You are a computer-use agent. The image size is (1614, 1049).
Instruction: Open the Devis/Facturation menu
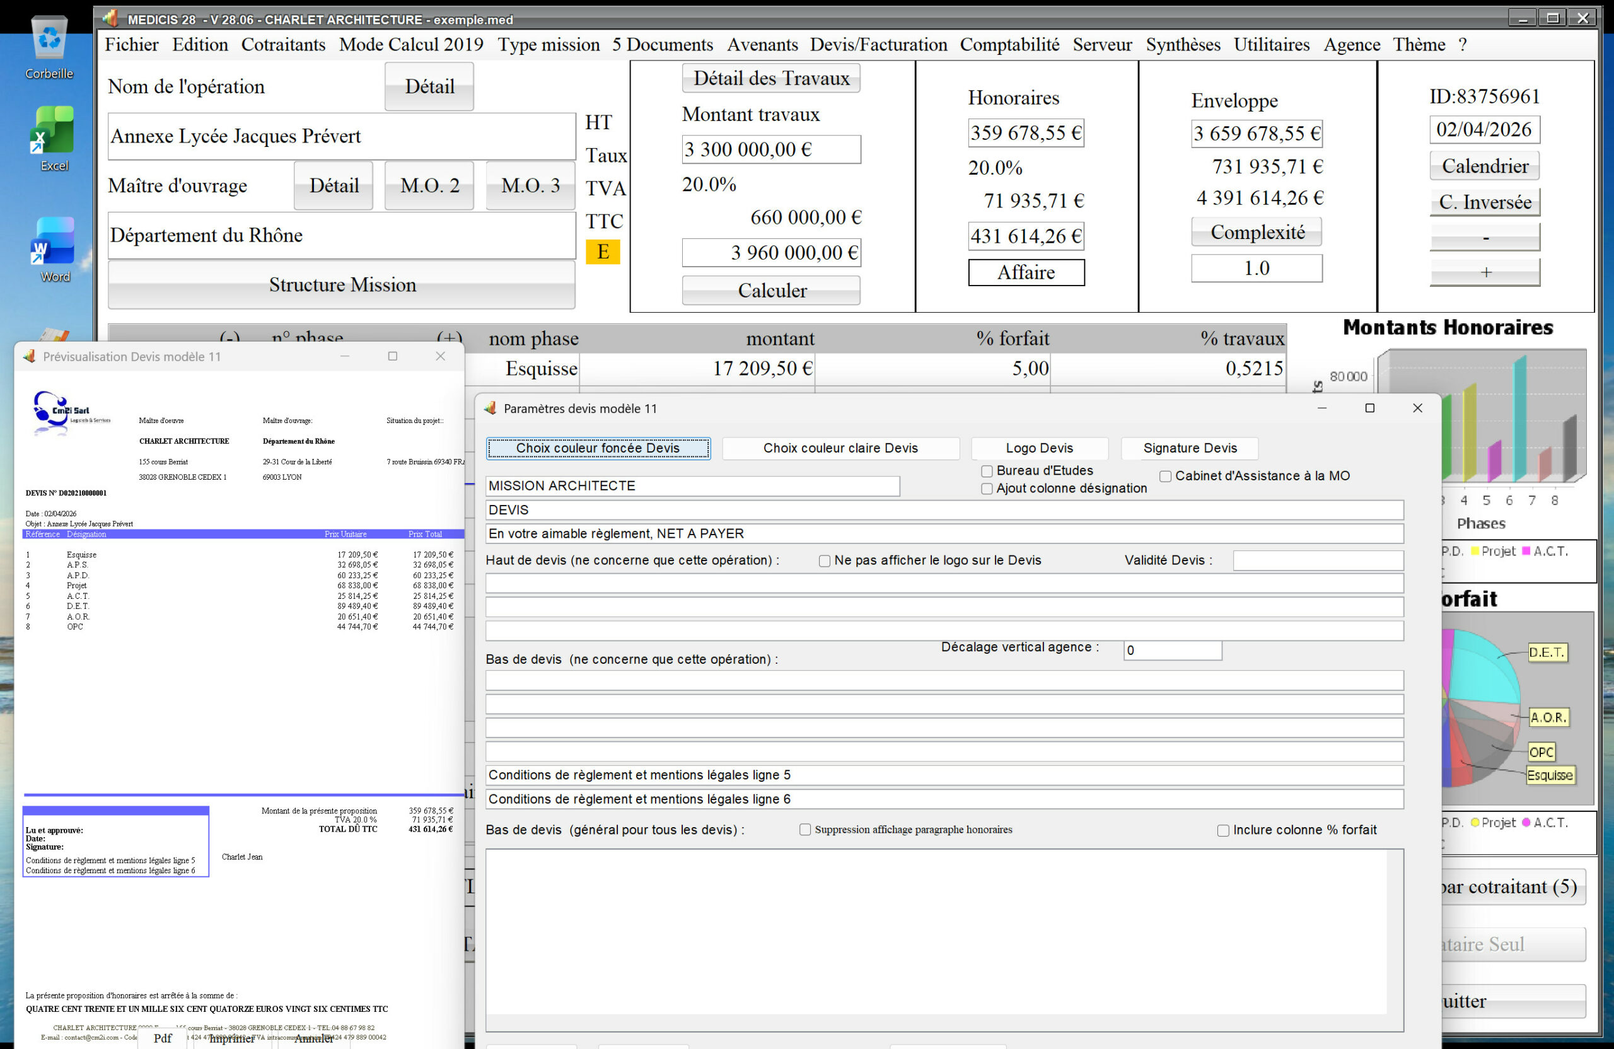878,45
